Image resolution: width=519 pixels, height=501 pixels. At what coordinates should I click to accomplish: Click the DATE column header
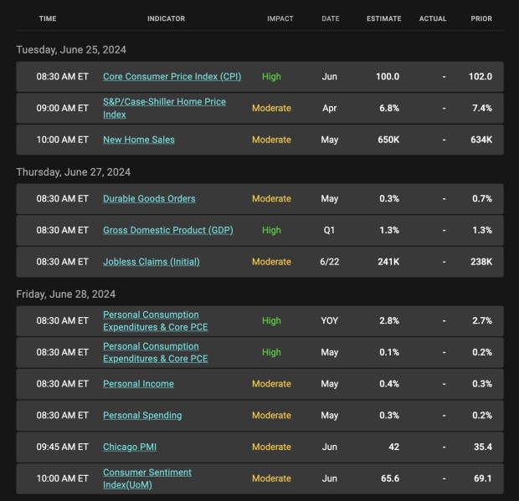(330, 18)
